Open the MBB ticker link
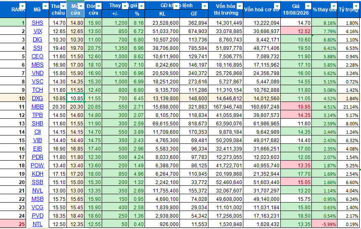 pyautogui.click(x=37, y=107)
